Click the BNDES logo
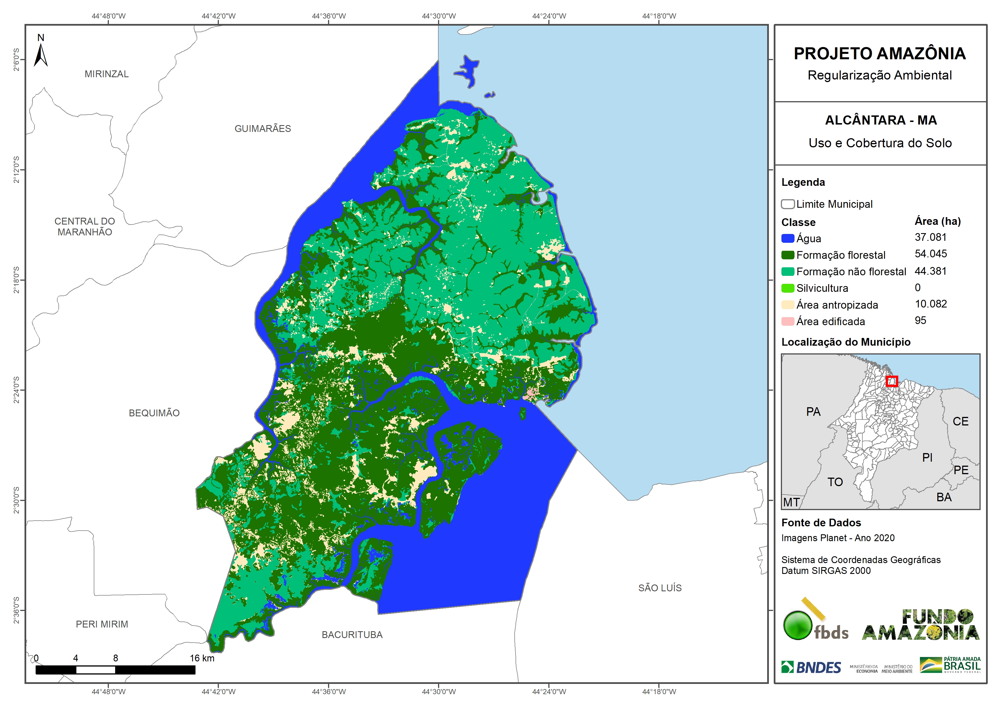This screenshot has height=707, width=1000. tap(811, 667)
